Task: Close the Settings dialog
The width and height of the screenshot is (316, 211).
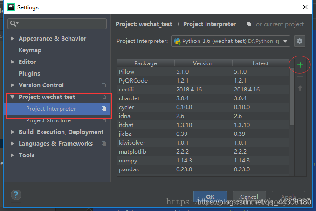Action: [x=305, y=7]
